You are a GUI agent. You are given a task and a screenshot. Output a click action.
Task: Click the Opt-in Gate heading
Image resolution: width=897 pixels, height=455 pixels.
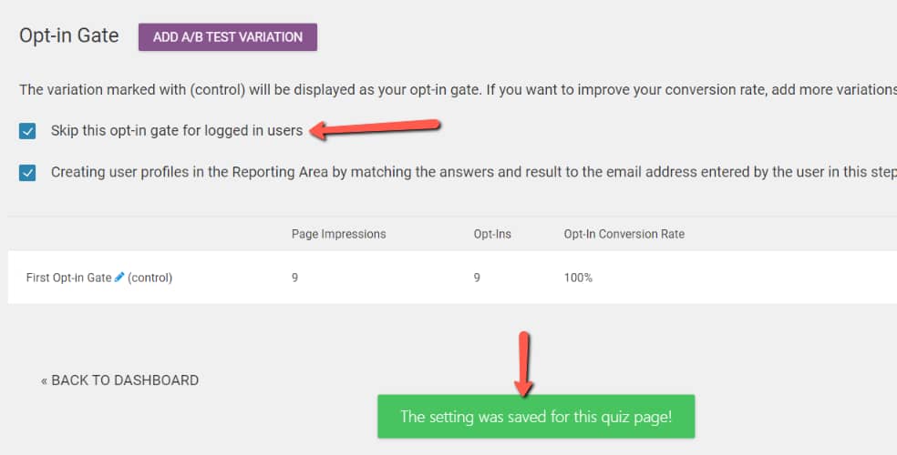tap(69, 35)
